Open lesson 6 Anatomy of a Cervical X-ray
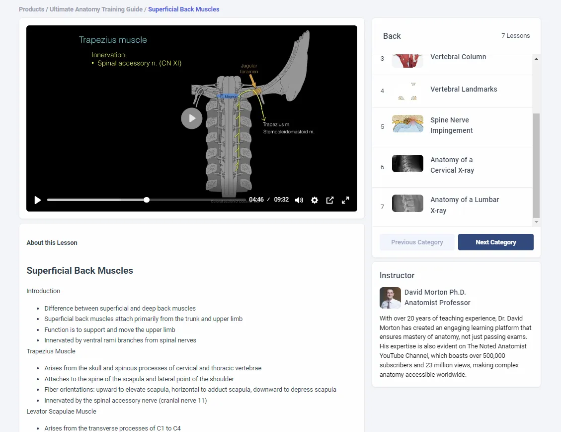The height and width of the screenshot is (432, 561). pos(452,165)
